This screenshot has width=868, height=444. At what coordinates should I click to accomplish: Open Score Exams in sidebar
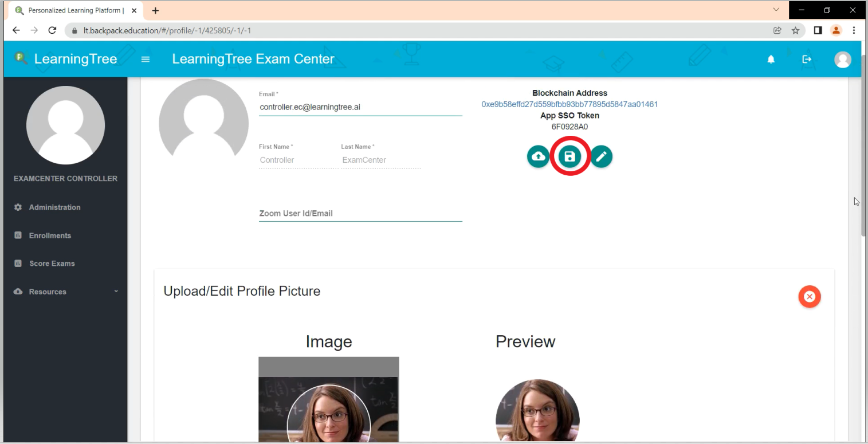point(52,264)
